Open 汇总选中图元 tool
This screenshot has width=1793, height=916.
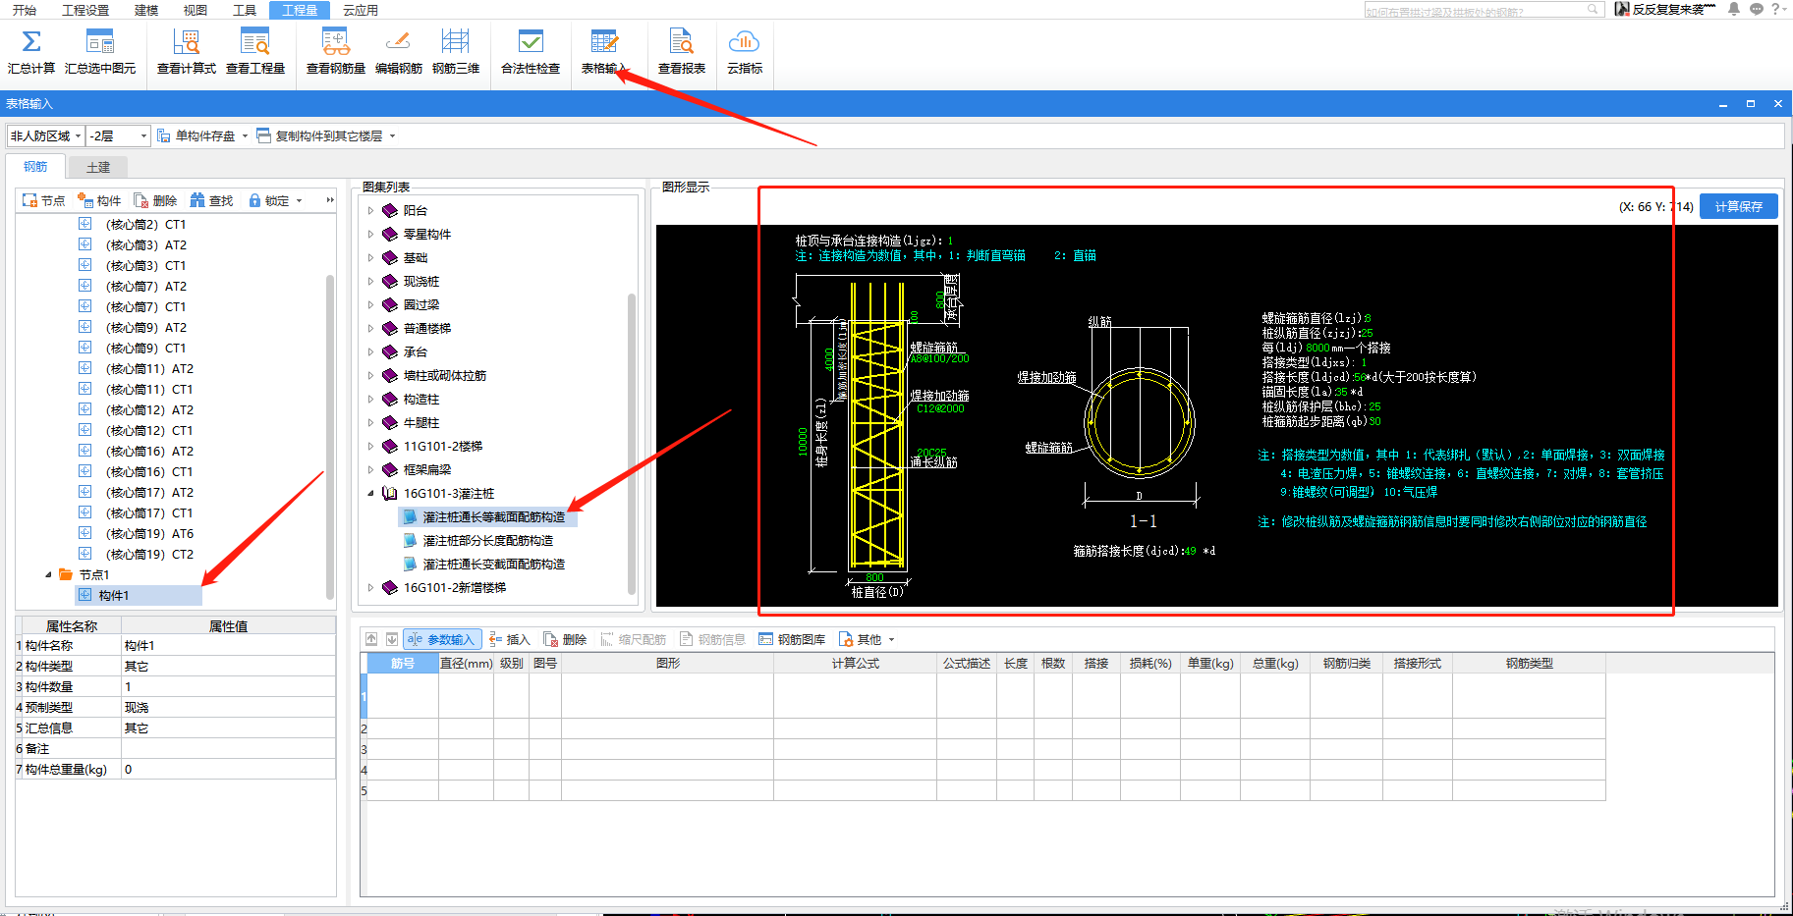(x=100, y=52)
